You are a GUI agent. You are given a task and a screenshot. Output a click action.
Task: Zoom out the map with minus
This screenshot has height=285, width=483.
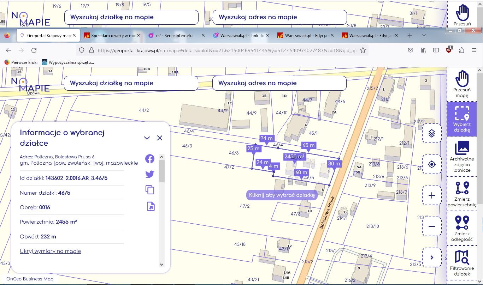tap(431, 226)
